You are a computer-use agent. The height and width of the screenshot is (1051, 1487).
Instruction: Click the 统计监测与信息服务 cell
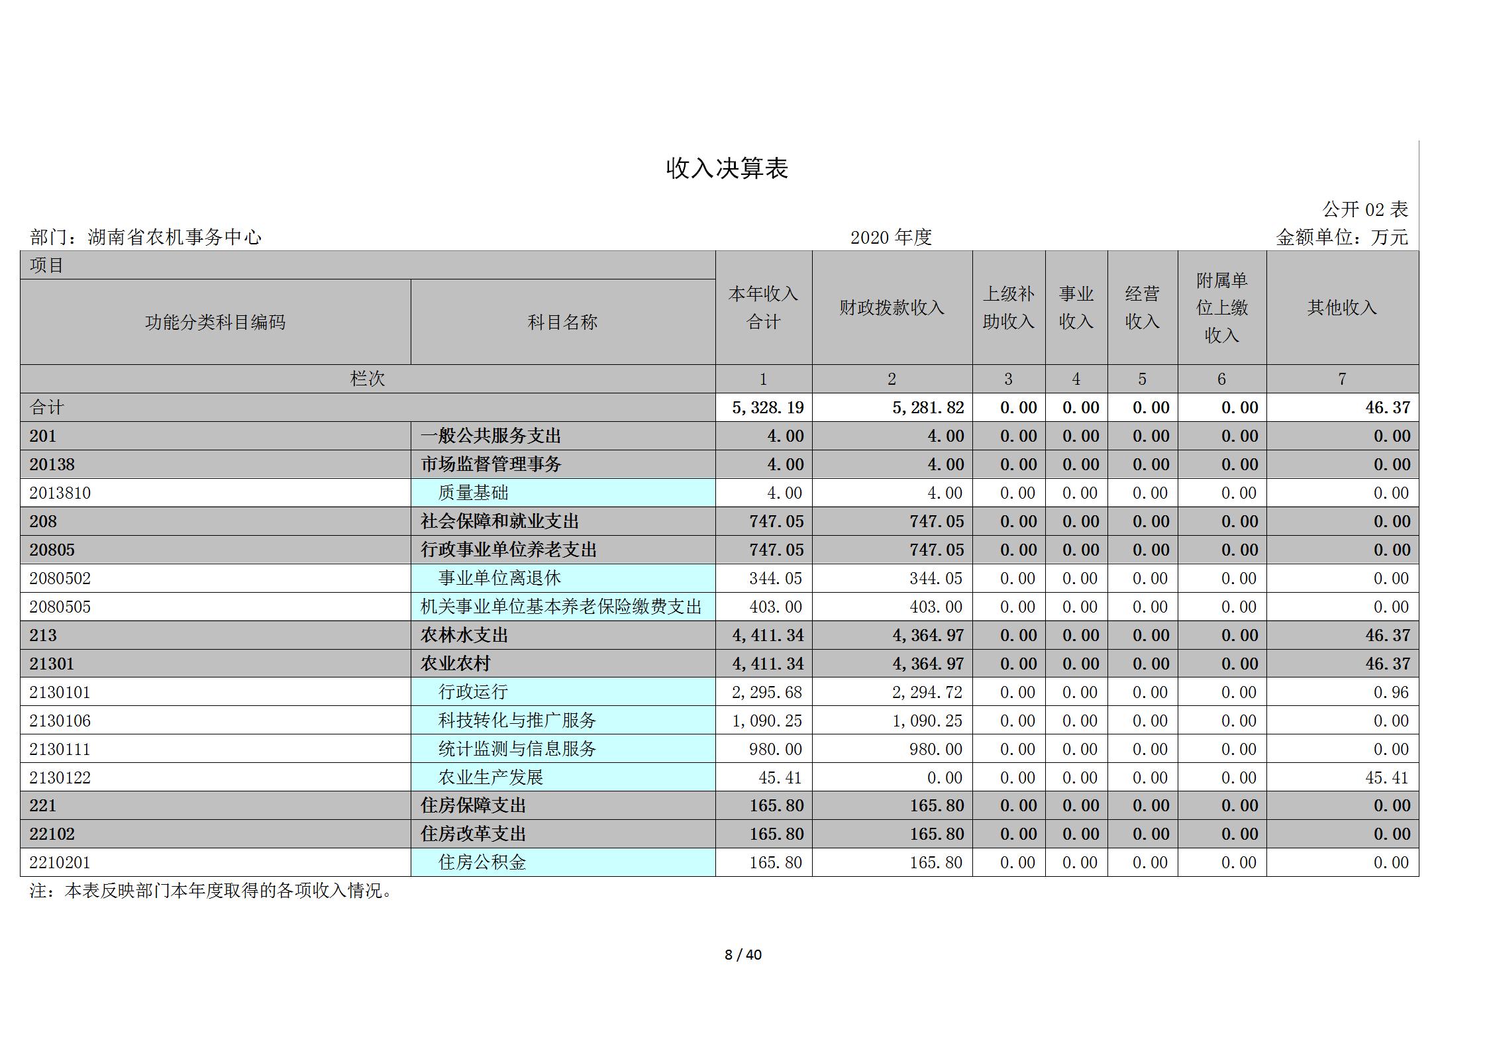tap(563, 749)
